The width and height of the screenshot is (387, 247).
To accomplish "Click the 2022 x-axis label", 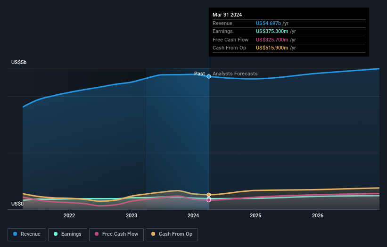I will pyautogui.click(x=69, y=216).
